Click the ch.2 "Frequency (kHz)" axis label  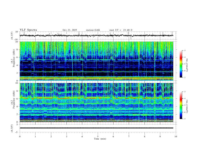(14, 99)
